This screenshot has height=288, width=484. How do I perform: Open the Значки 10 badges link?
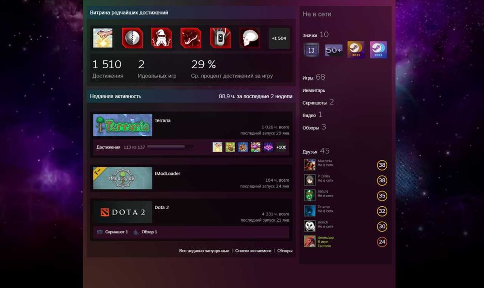tap(316, 35)
